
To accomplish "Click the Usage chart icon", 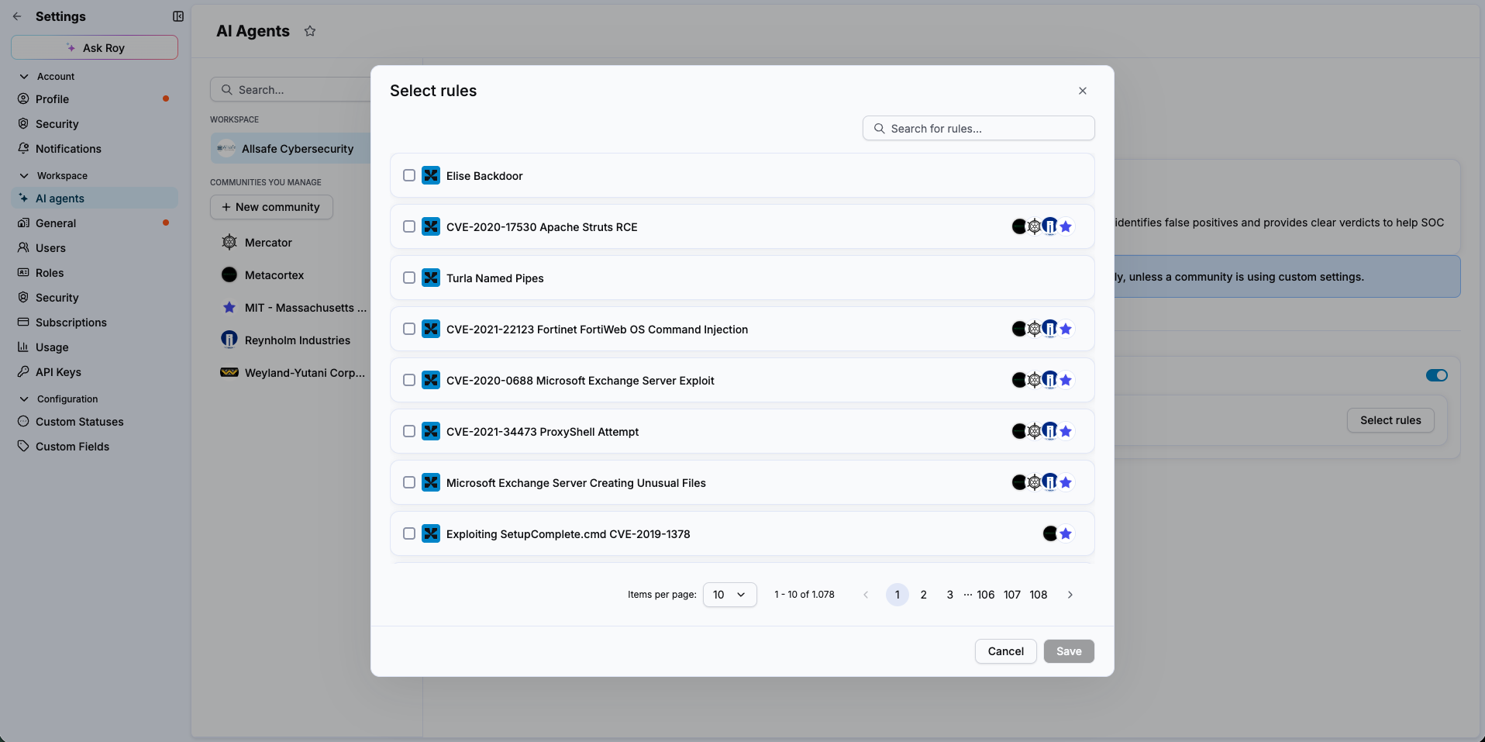I will tap(23, 347).
